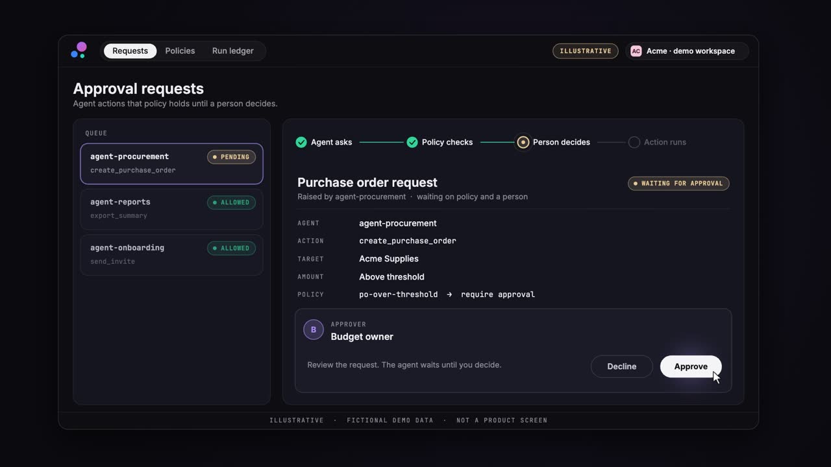Approve the purchase order request
This screenshot has width=831, height=467.
coord(691,366)
